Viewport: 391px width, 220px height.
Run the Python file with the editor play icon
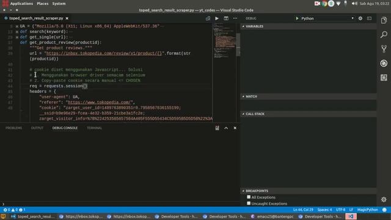tap(217, 18)
